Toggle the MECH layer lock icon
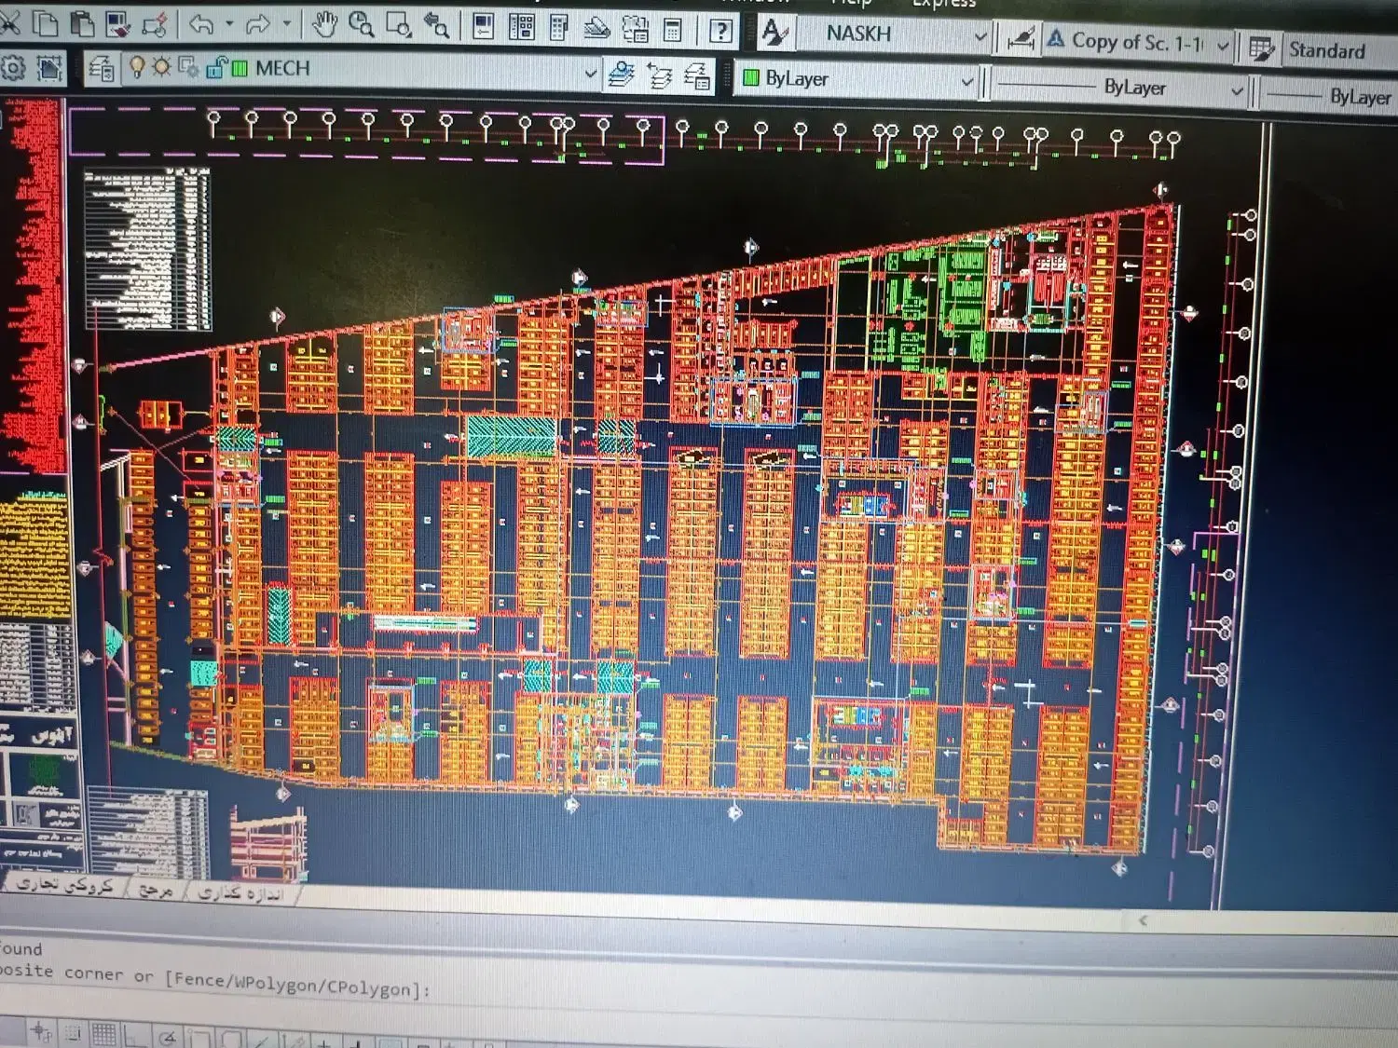 215,67
